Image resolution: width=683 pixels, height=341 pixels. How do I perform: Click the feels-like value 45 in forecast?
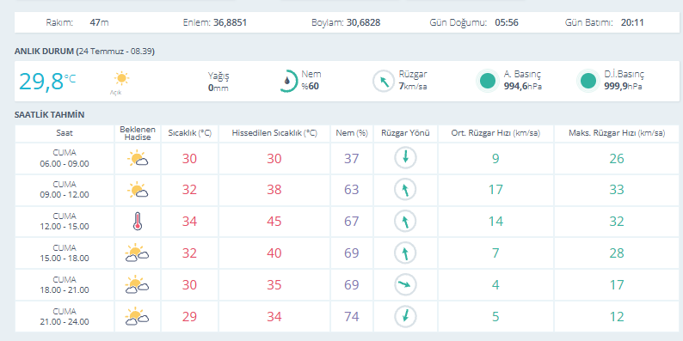(x=274, y=222)
